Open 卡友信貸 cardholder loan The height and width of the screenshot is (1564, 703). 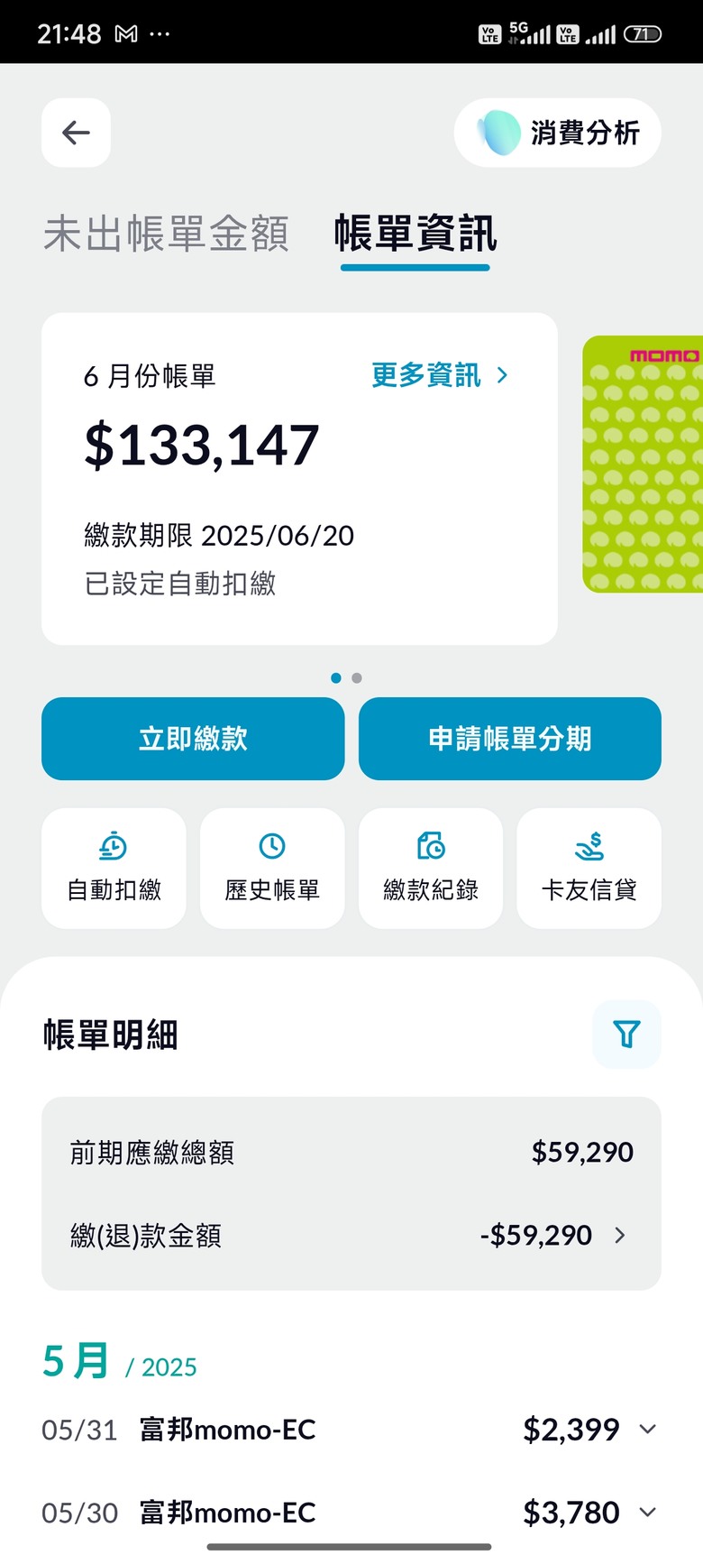[x=589, y=868]
